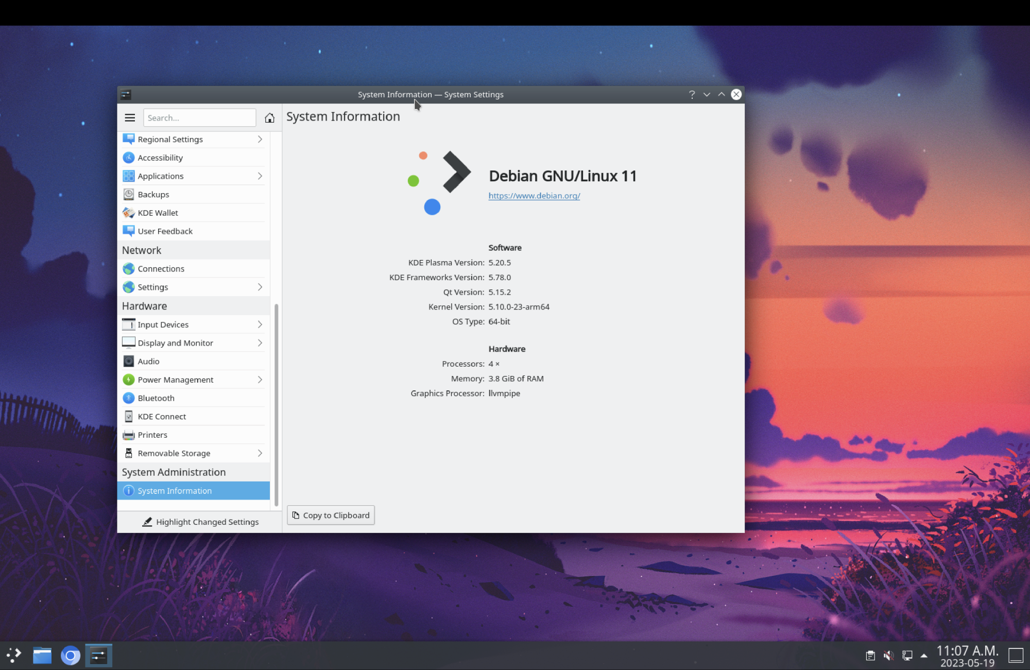The width and height of the screenshot is (1030, 670).
Task: Show hidden system tray icons arrow
Action: point(924,656)
